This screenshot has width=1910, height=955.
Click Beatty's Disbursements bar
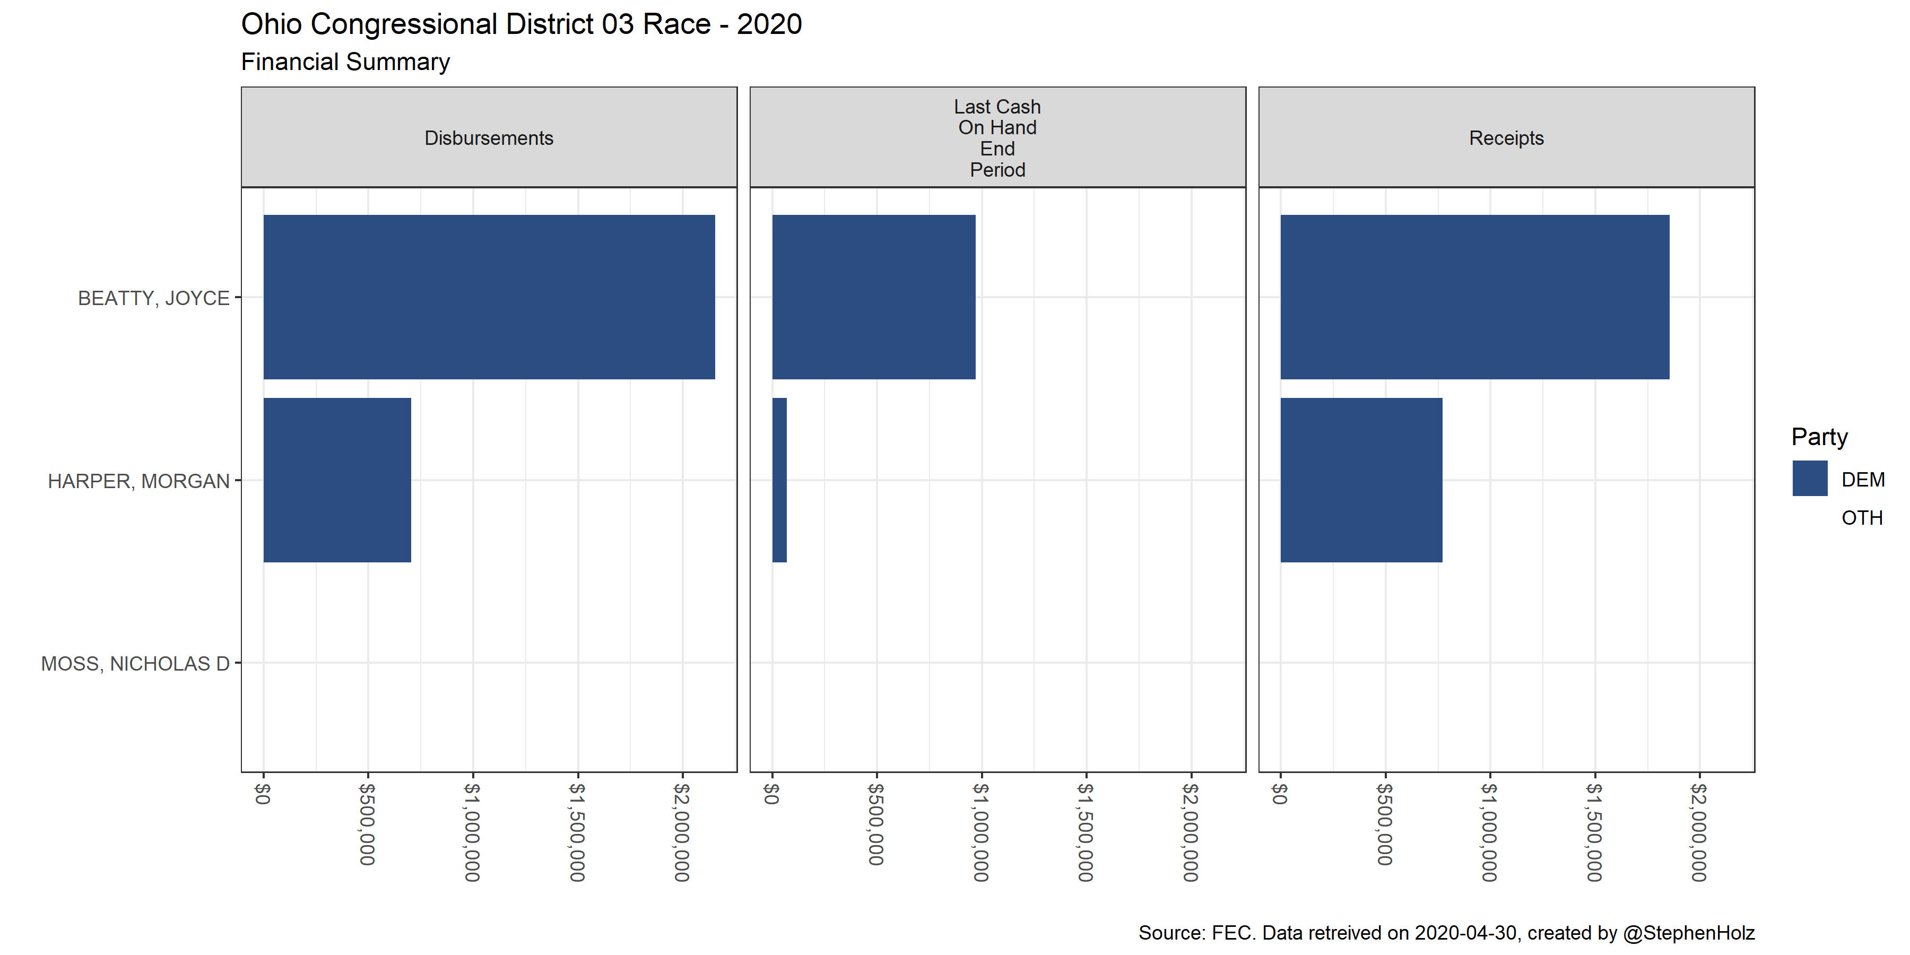coord(489,297)
